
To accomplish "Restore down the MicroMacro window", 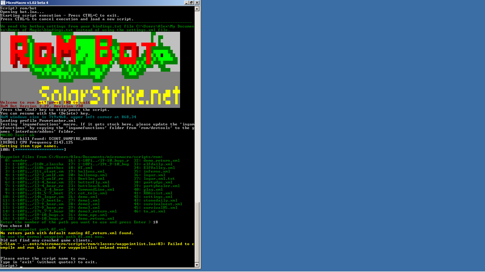I will click(191, 3).
